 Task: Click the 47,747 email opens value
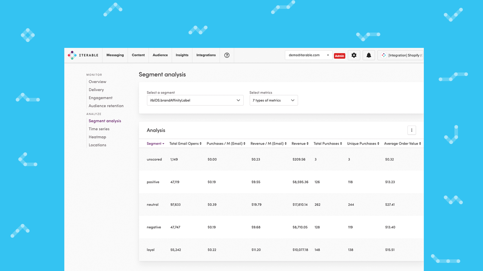(x=175, y=227)
